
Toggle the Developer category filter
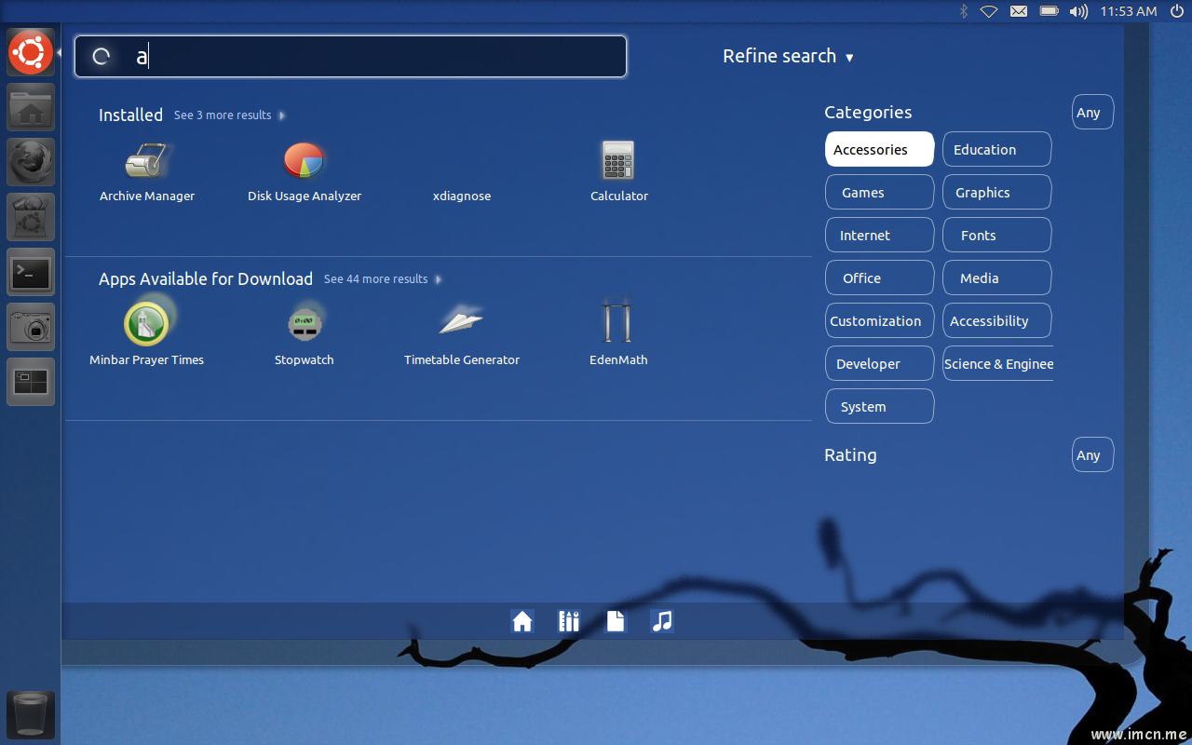[879, 364]
